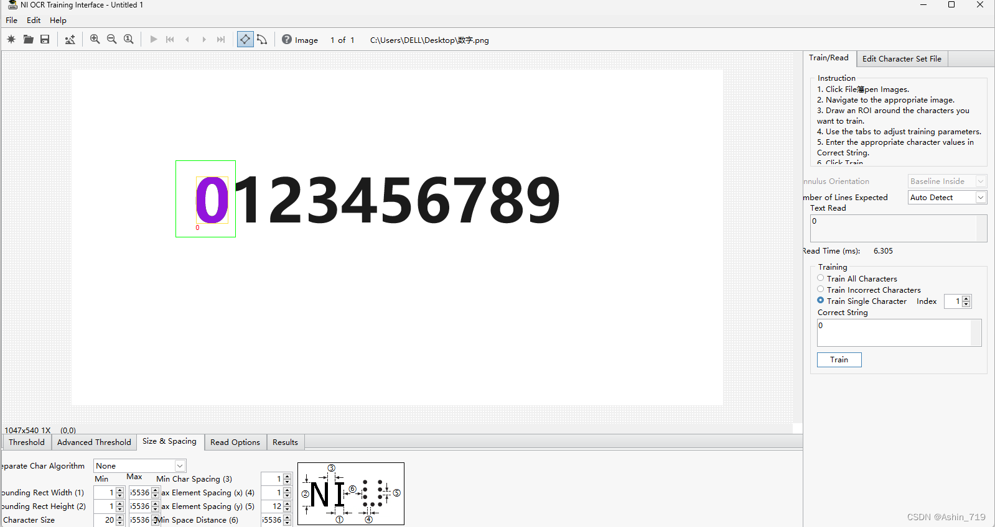
Task: Click the Train button
Action: tap(839, 360)
